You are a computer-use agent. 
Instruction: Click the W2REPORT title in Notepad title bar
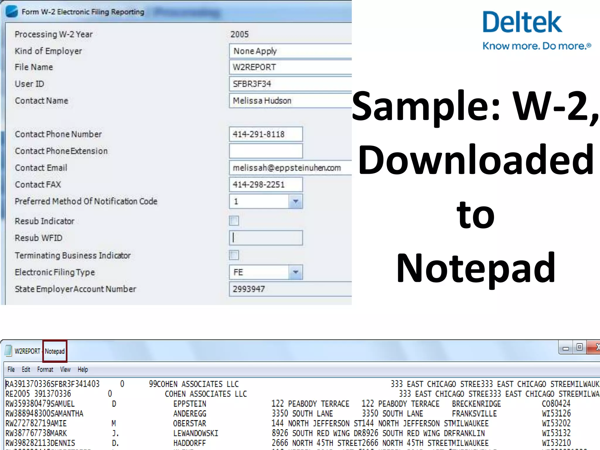pos(27,351)
